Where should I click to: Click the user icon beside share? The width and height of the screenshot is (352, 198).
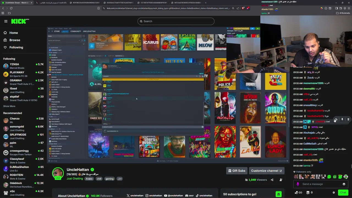281,180
